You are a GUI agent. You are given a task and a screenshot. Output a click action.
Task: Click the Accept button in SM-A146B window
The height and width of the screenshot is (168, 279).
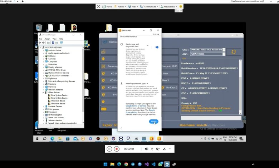[x=153, y=122]
